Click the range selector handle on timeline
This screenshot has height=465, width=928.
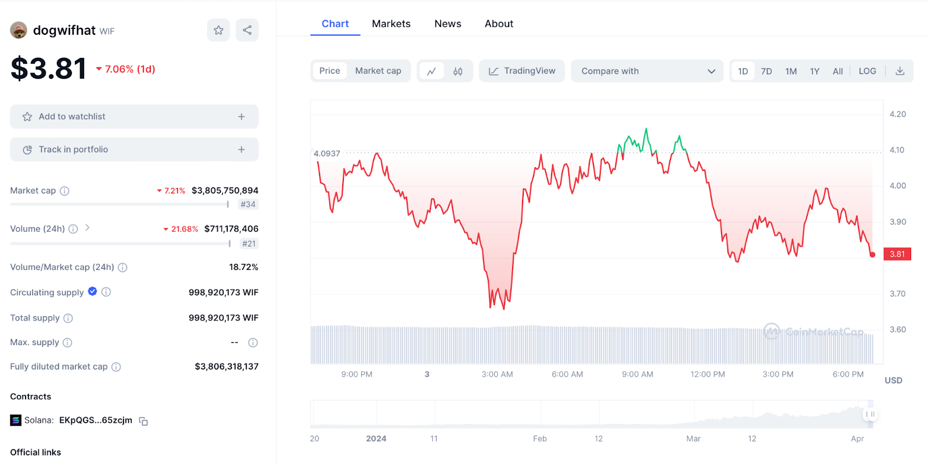870,415
